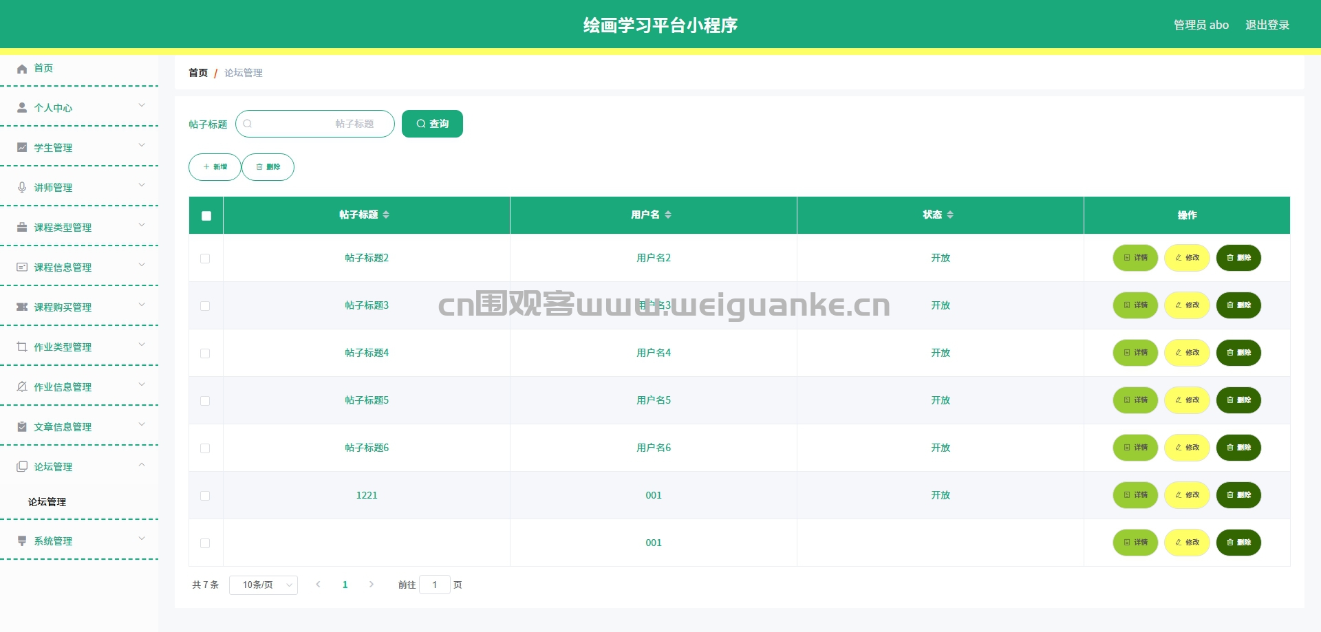Click page number 1 in pagination
This screenshot has height=632, width=1321.
pyautogui.click(x=345, y=585)
